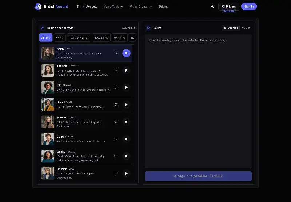The image size is (291, 202).
Task: Favorite the Maeve voice with heart
Action: pos(116,122)
